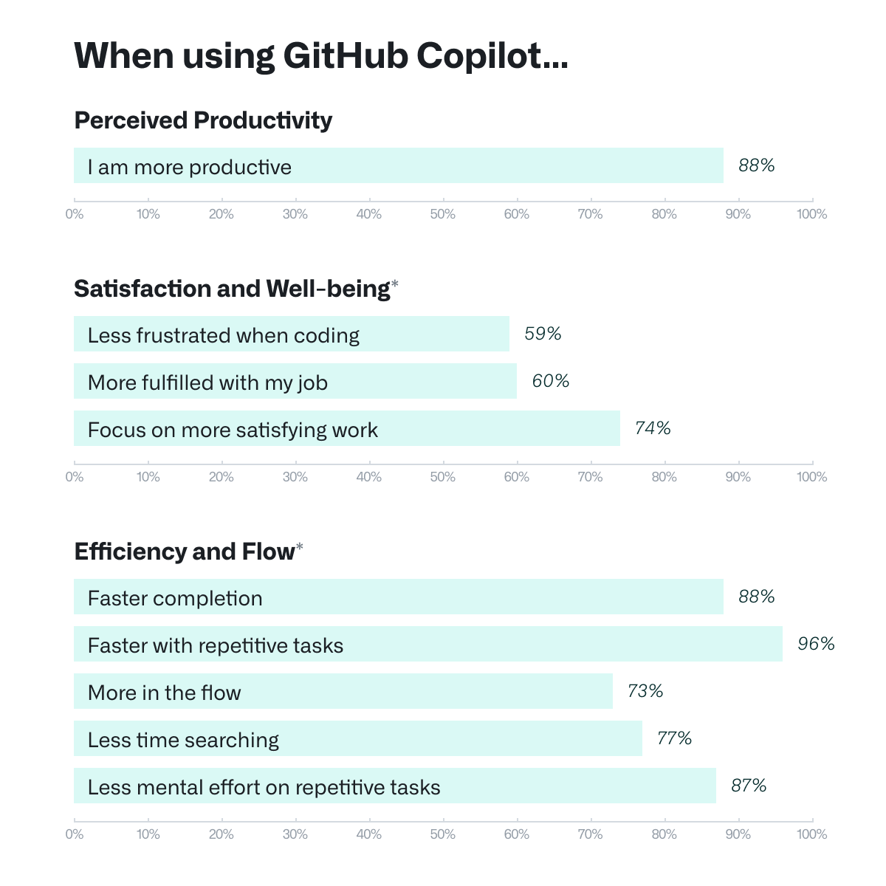Click "Less mental effort on repetitive tasks" bar

point(395,786)
